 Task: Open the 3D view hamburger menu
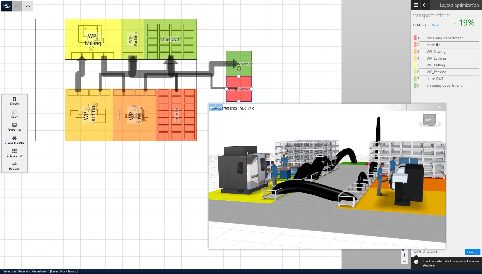click(212, 107)
